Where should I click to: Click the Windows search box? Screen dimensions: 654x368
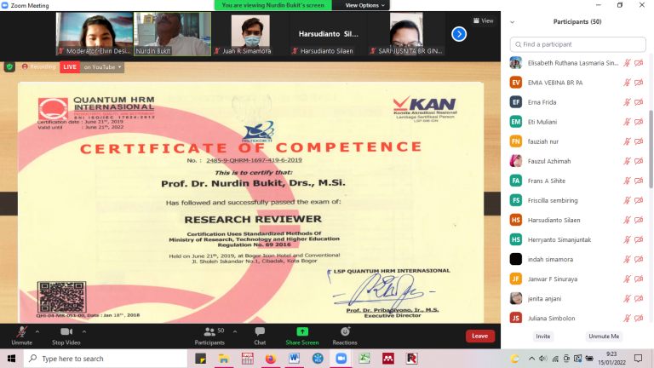tap(105, 359)
